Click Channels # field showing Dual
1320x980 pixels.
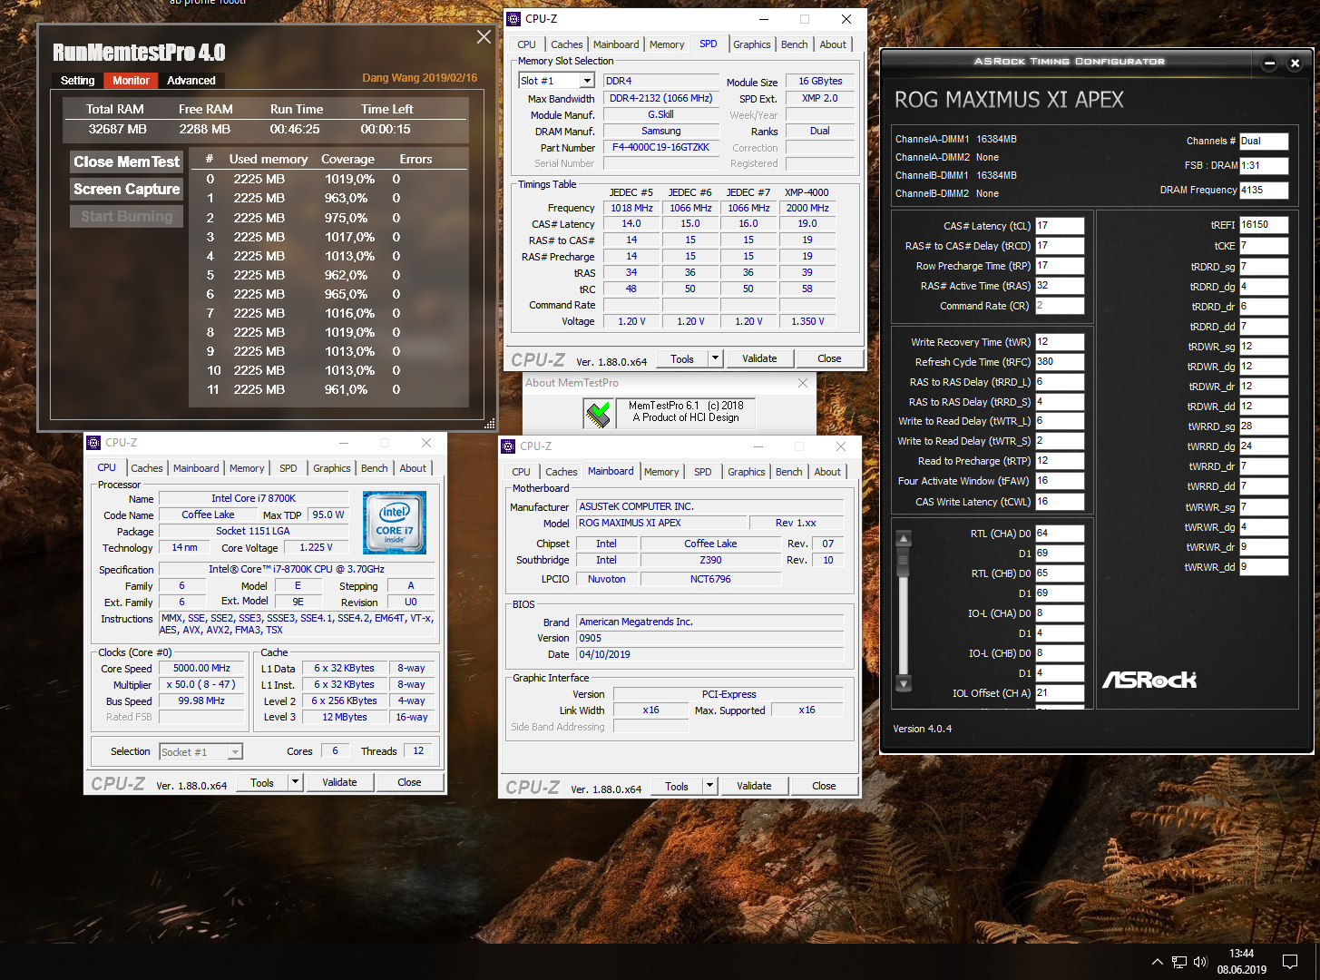(1263, 142)
